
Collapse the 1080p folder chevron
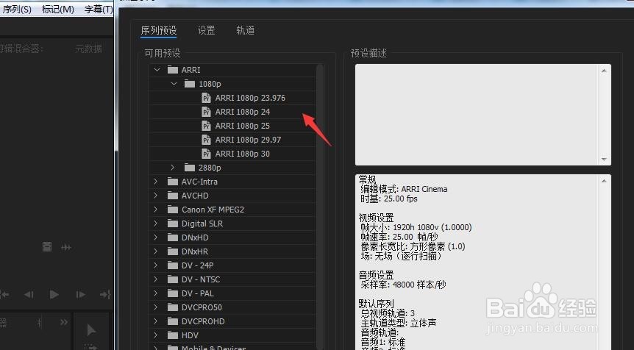point(174,84)
